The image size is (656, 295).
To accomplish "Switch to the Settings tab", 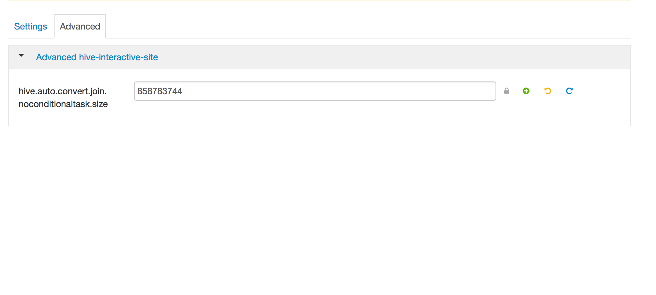I will [x=30, y=26].
